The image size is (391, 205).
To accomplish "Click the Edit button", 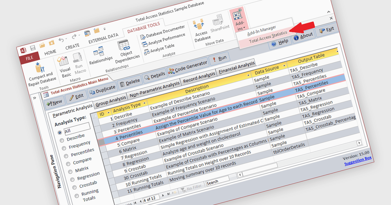I will click(x=76, y=96).
